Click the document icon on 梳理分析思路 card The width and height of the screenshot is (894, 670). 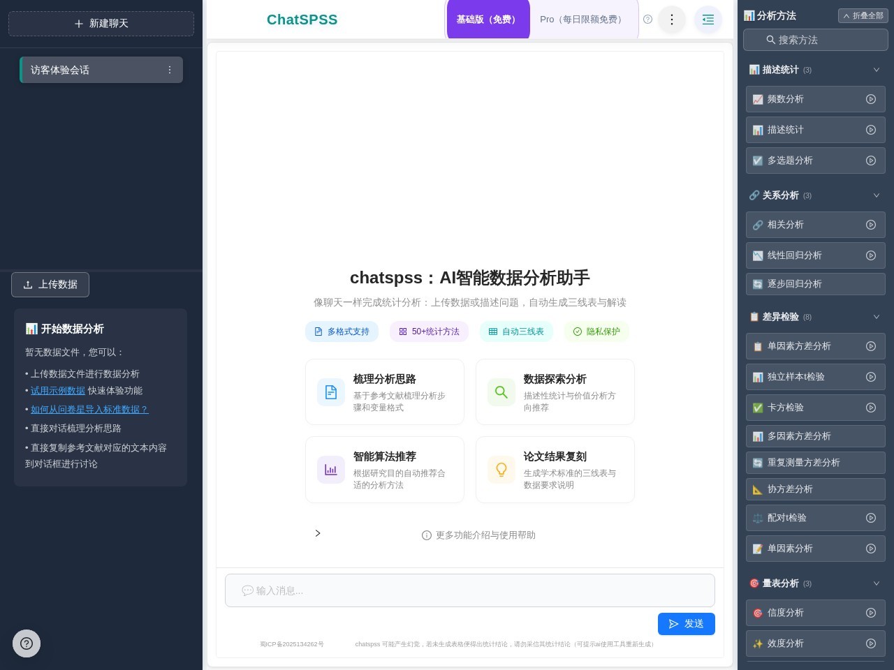[331, 392]
